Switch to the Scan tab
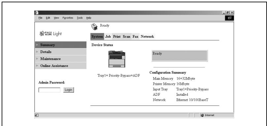The width and height of the screenshot is (267, 126). [126, 36]
